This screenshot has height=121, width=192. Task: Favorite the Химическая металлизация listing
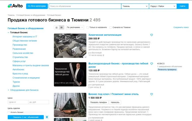pyautogui.click(x=152, y=35)
